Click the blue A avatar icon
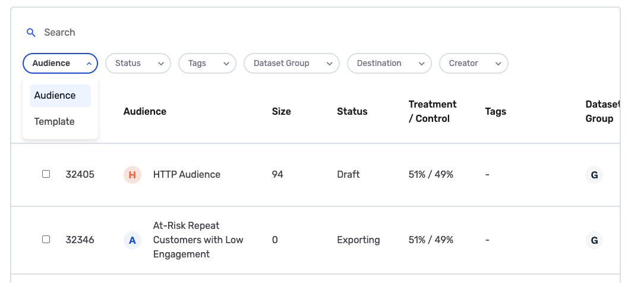628x283 pixels. [132, 240]
